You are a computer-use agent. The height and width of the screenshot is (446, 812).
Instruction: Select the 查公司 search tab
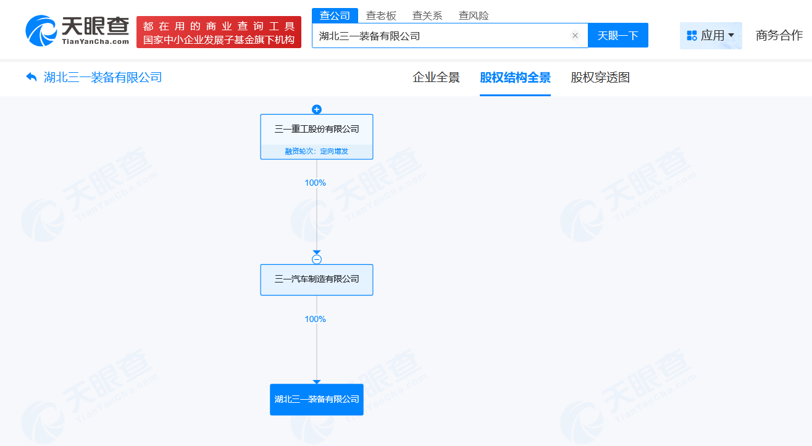(335, 15)
